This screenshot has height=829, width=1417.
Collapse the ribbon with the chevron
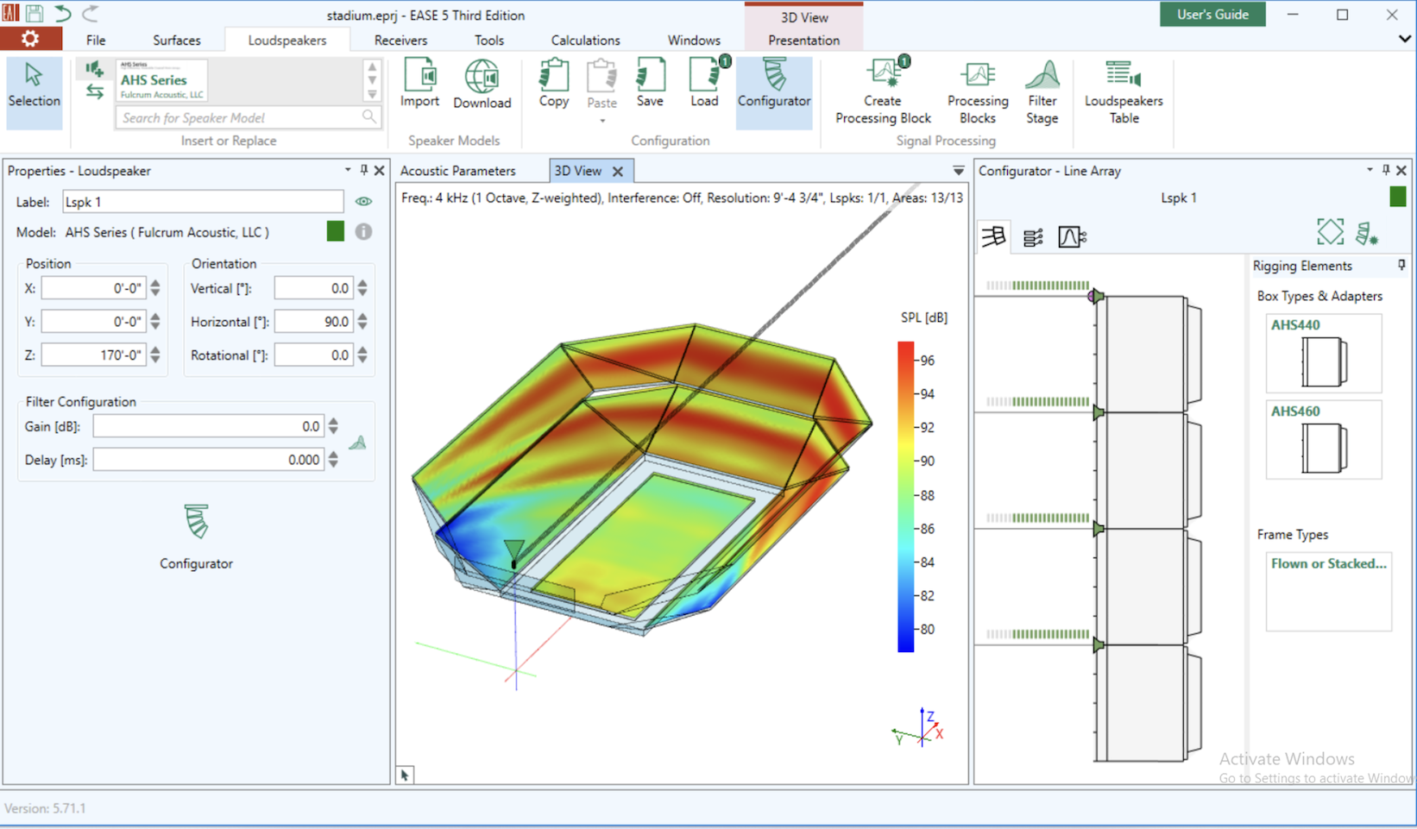point(1404,39)
